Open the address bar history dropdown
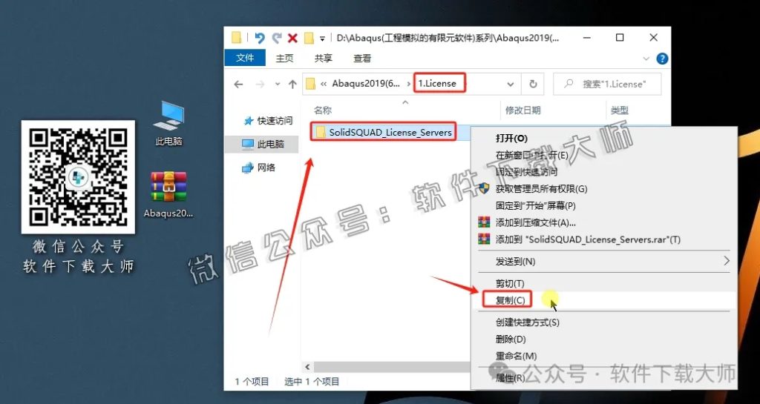This screenshot has width=760, height=404. click(511, 85)
